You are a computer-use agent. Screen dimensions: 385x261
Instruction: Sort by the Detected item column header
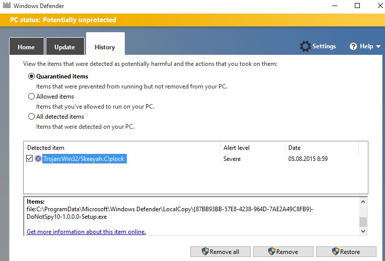122,148
